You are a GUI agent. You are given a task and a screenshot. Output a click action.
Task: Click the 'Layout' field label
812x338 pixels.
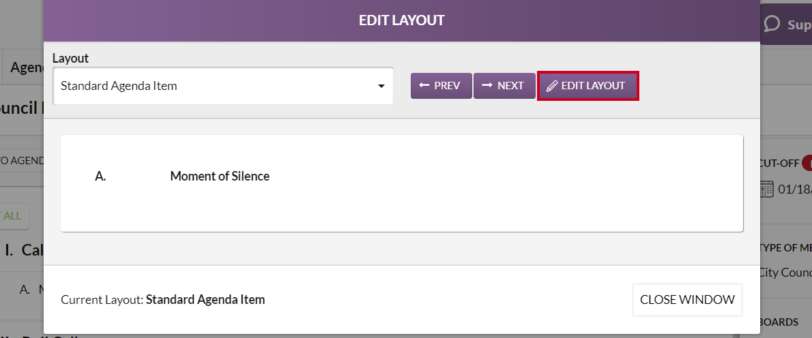coord(70,59)
